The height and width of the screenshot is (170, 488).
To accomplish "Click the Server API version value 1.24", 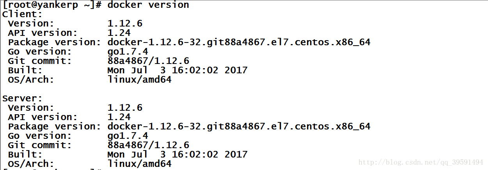I will click(119, 117).
